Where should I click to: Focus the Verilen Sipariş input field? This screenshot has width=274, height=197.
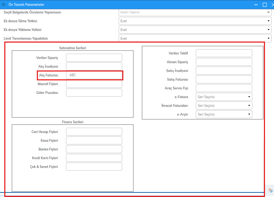(x=94, y=58)
